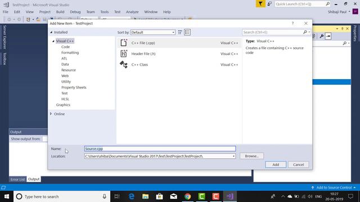Expand the Online section

coord(51,114)
